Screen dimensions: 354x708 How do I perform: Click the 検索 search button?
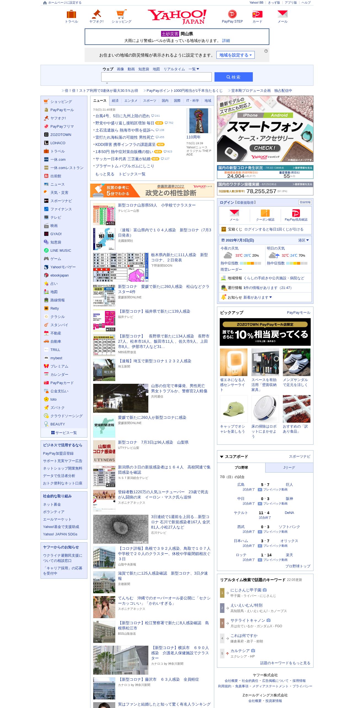[x=234, y=77]
